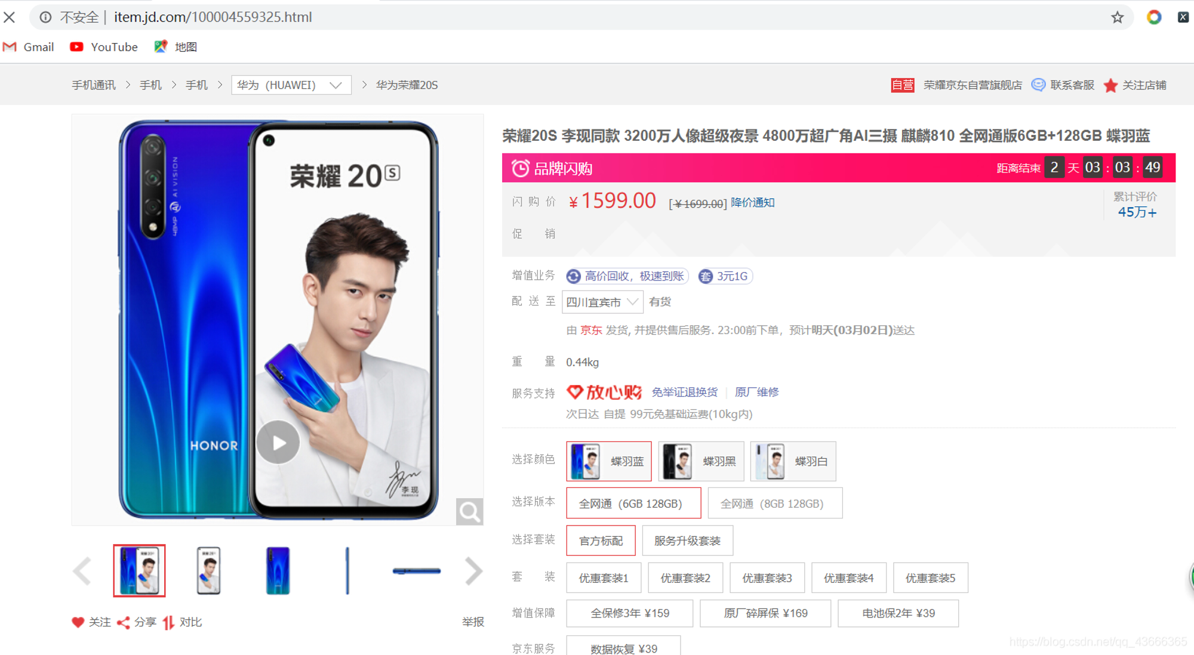
Task: Open 优惠套装2 bundle
Action: [685, 577]
